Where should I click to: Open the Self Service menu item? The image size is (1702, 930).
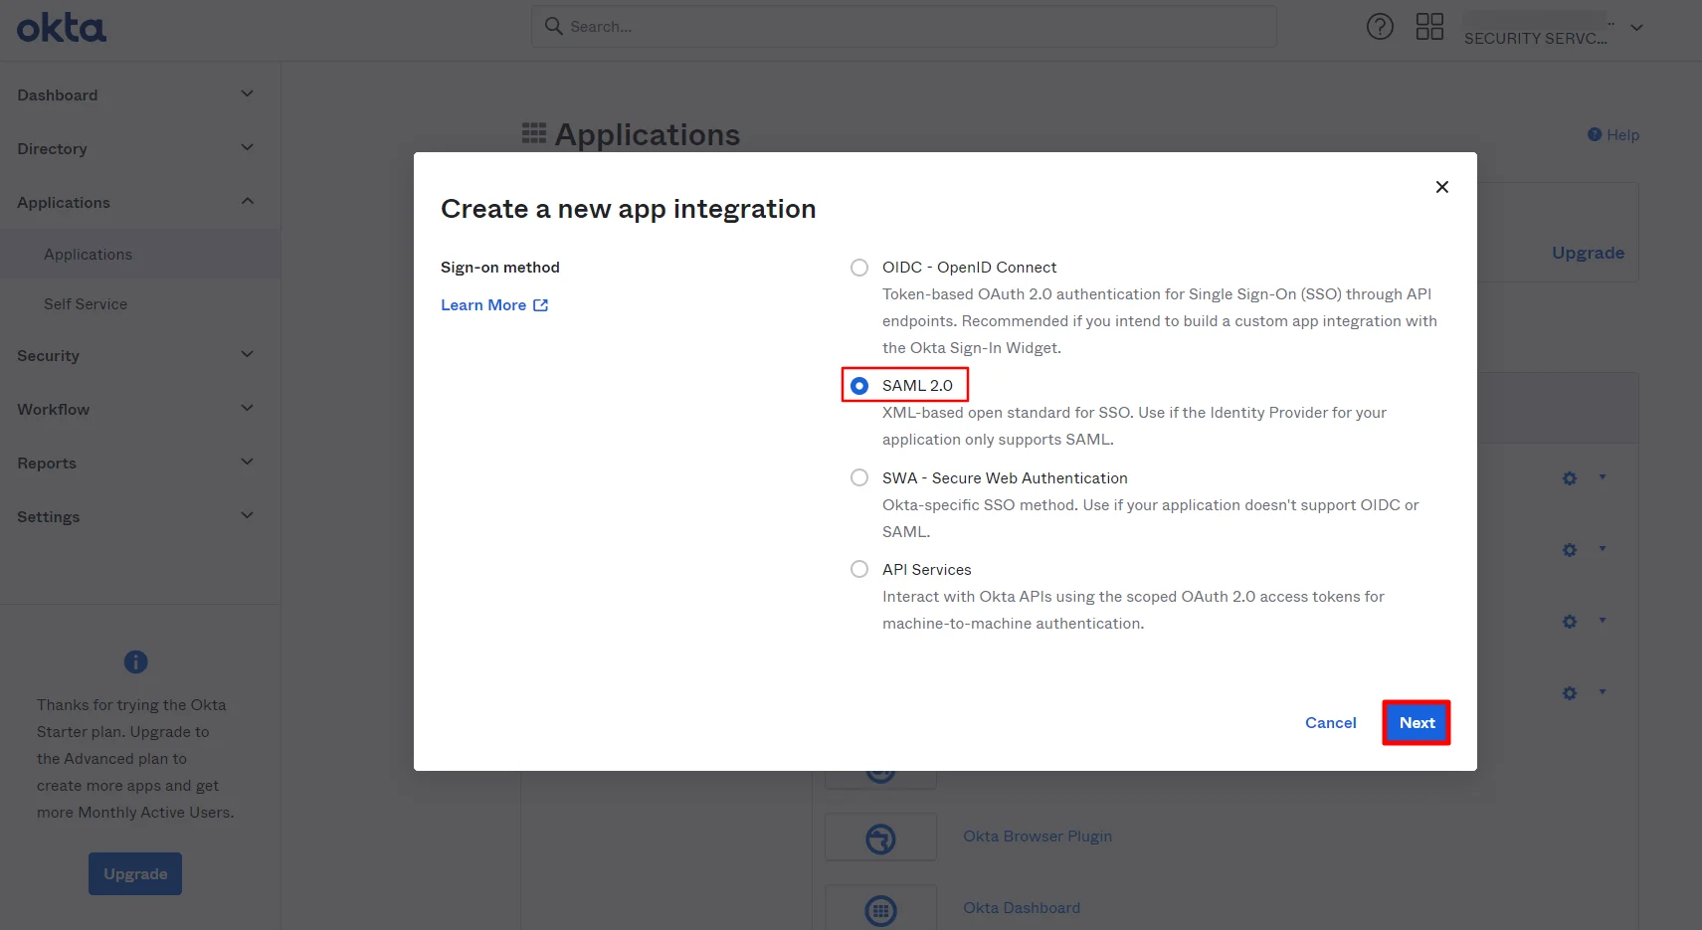pos(86,303)
